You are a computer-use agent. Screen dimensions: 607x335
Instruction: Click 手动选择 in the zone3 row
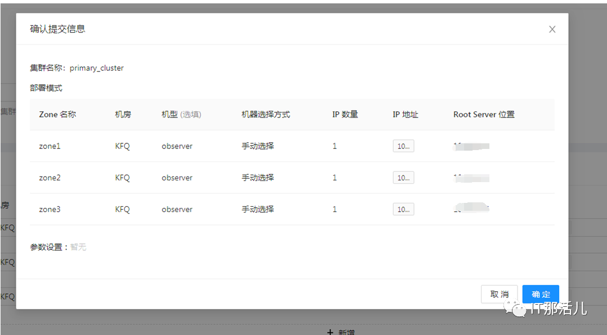click(258, 209)
